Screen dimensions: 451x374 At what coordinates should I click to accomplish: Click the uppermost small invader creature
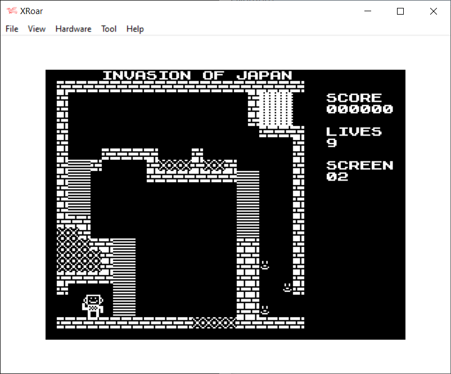pyautogui.click(x=264, y=264)
